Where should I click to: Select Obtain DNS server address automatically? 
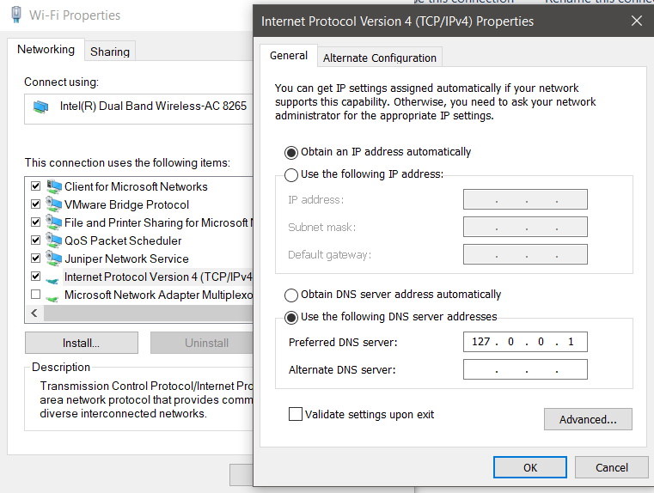(x=291, y=295)
